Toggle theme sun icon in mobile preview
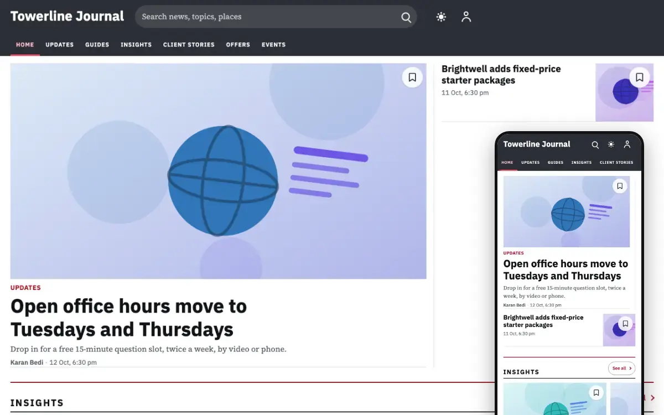Image resolution: width=664 pixels, height=415 pixels. pos(611,144)
